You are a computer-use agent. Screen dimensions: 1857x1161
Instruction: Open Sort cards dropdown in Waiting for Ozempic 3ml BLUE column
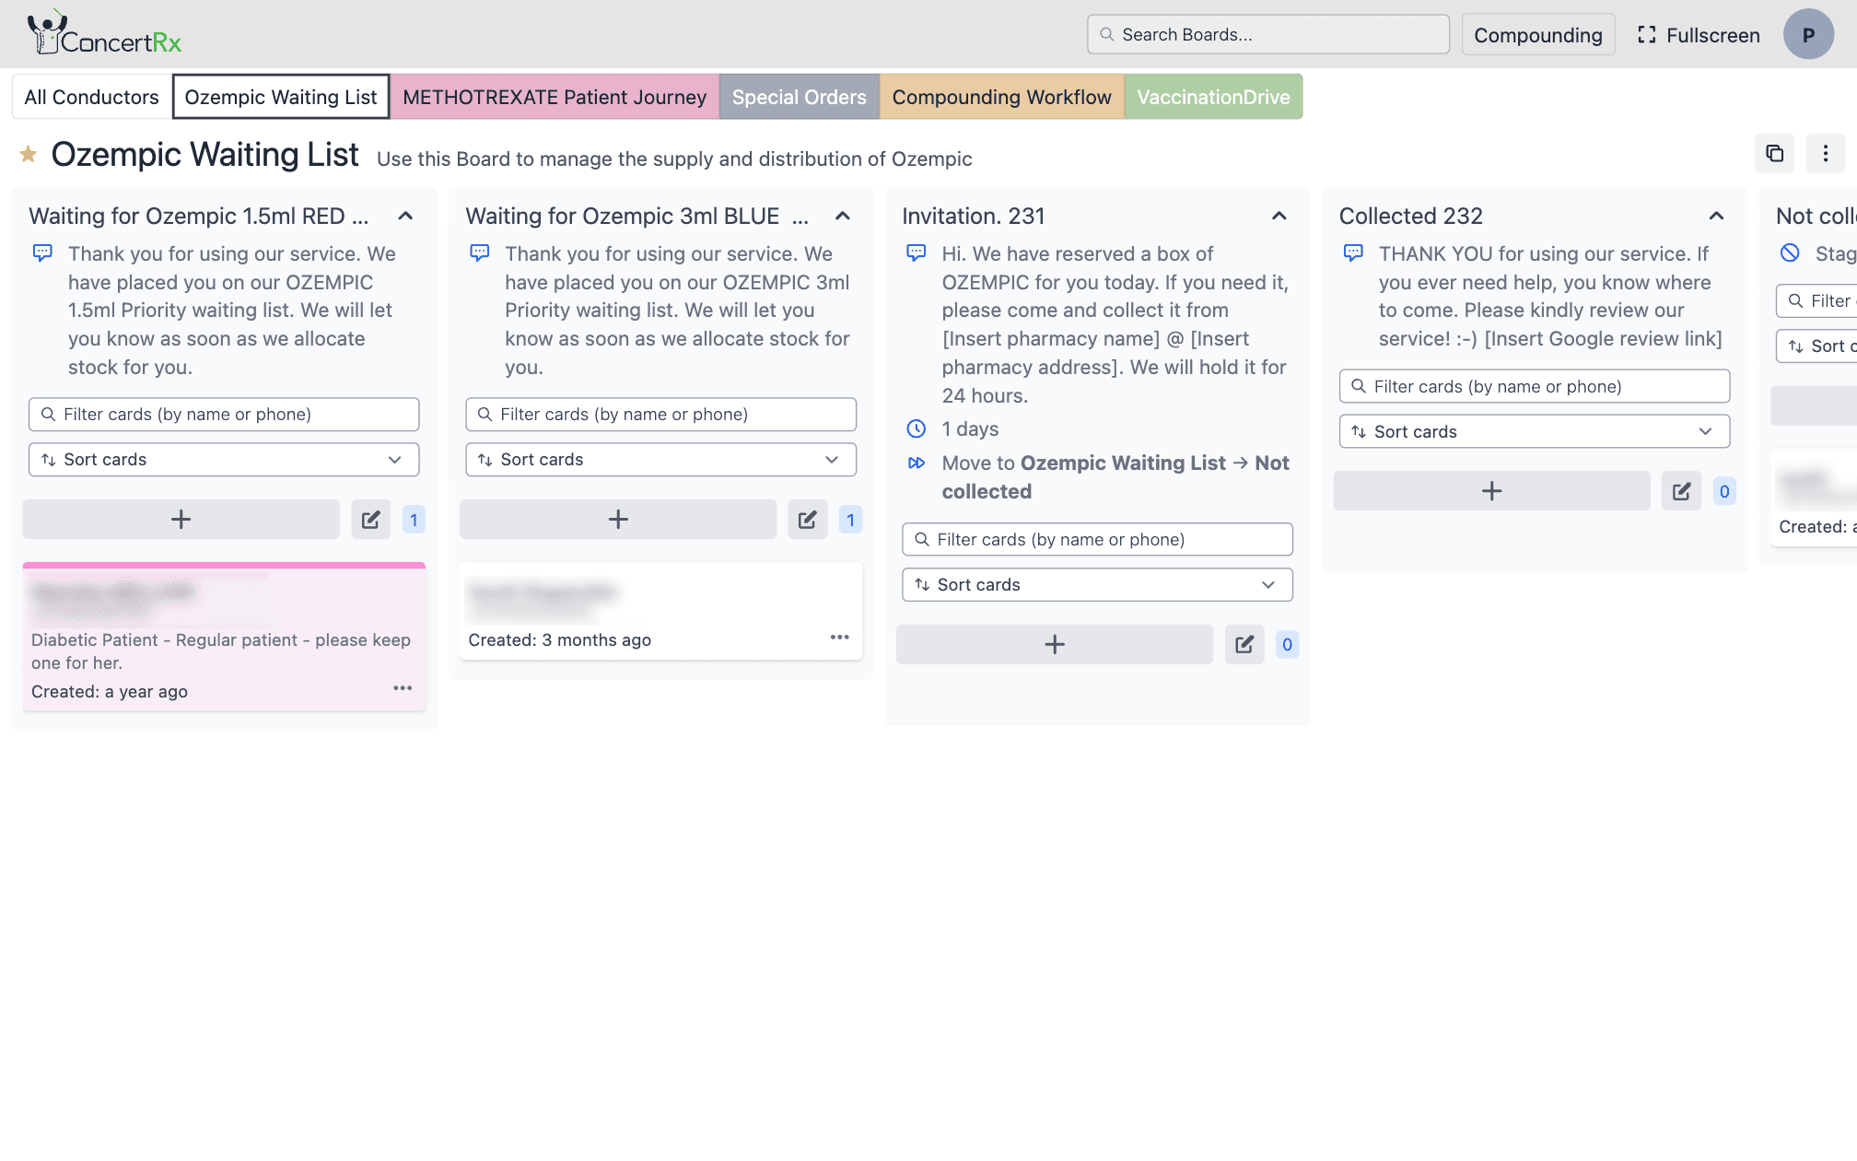[660, 460]
